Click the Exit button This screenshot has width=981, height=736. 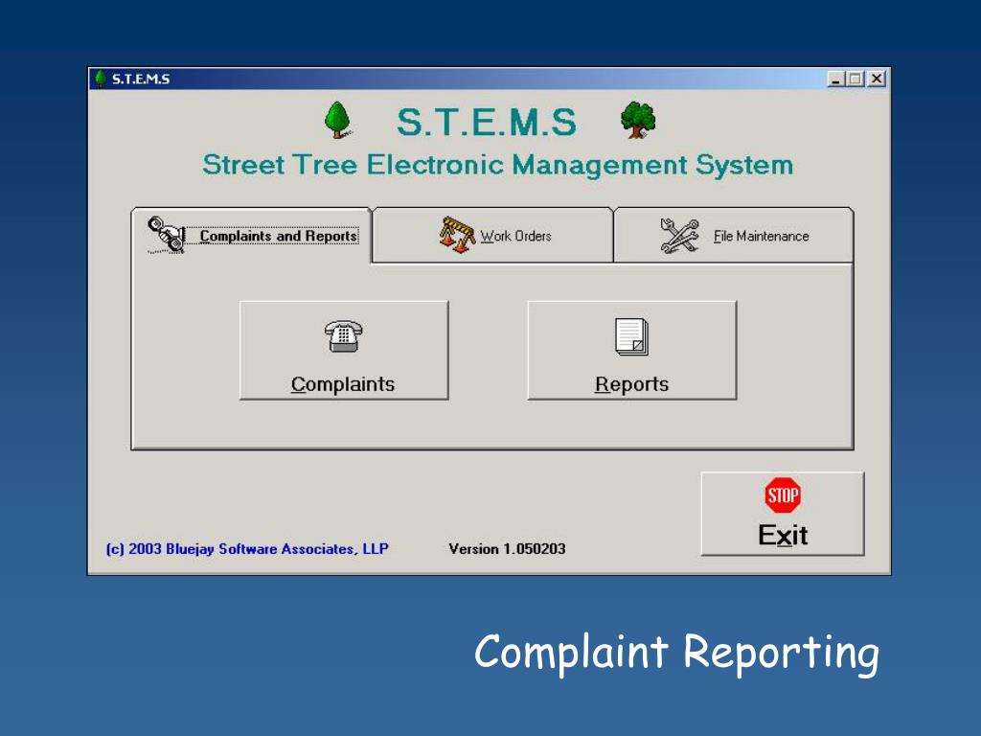click(782, 514)
